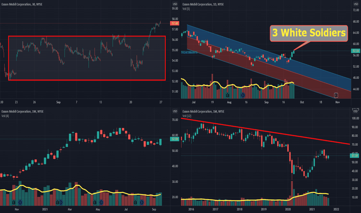Click the earnings E marker near May on weekly chart

[x=95, y=203]
